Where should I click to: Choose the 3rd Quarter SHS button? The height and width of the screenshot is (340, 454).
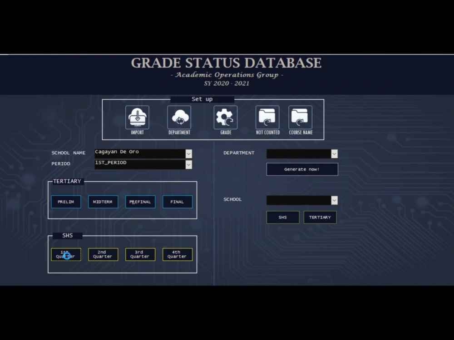click(140, 254)
